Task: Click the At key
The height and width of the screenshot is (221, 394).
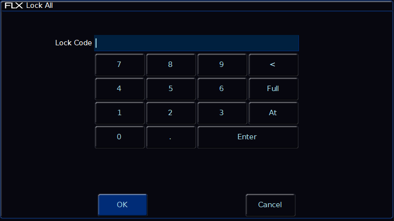Action: pyautogui.click(x=273, y=113)
